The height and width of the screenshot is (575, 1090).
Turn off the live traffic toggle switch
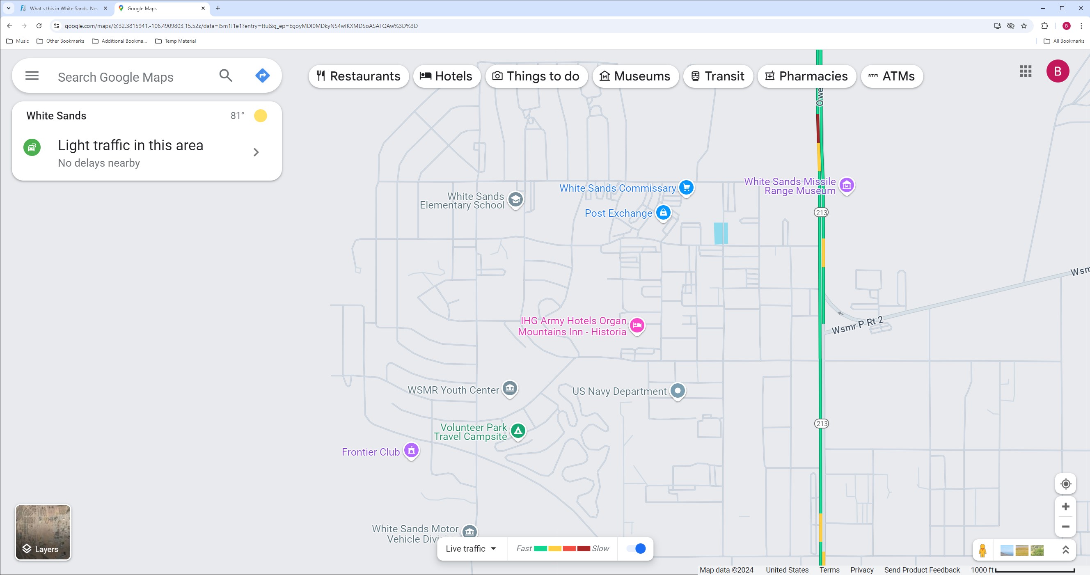(636, 548)
